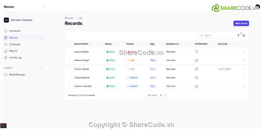Click the Records breadcrumb link
Image resolution: width=262 pixels, height=131 pixels.
(69, 18)
